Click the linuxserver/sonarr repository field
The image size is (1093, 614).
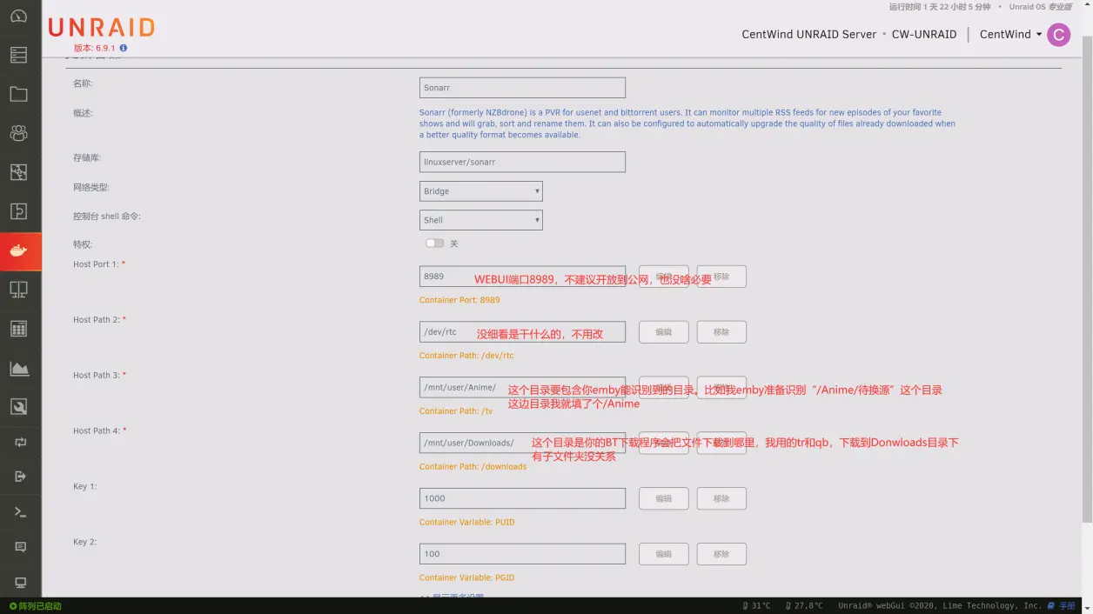(x=522, y=162)
